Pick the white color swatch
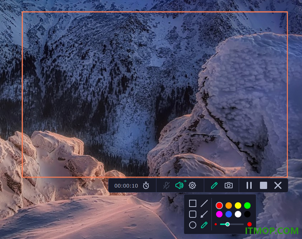This screenshot has height=239, width=302. pos(238,214)
